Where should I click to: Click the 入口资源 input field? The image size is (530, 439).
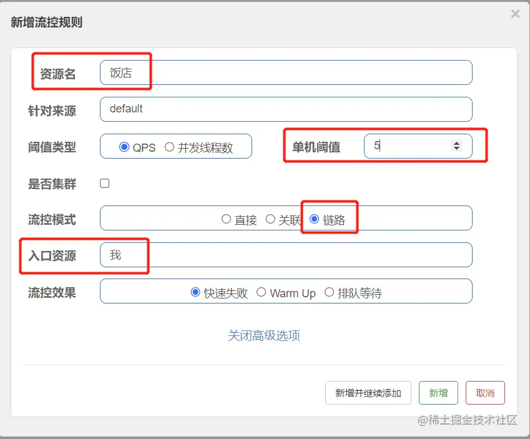pyautogui.click(x=286, y=255)
